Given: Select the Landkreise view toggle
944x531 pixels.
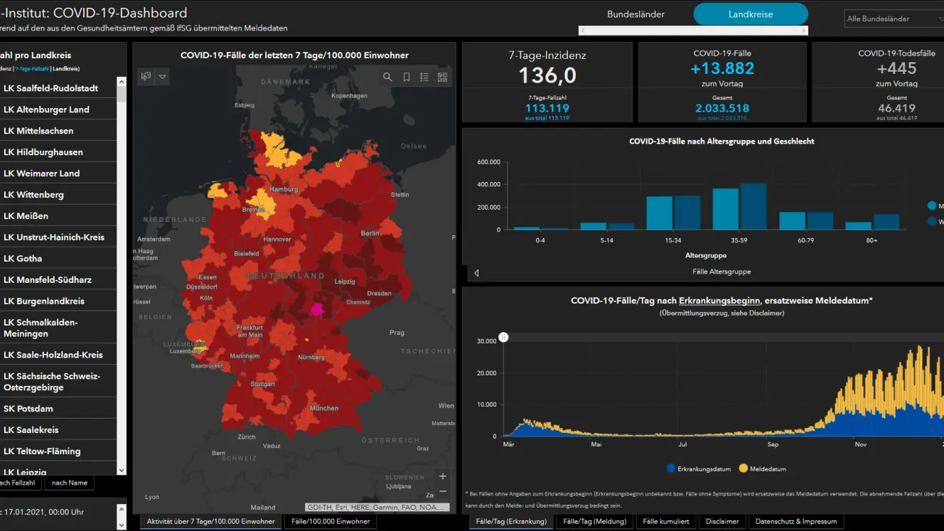Looking at the screenshot, I should [x=751, y=14].
